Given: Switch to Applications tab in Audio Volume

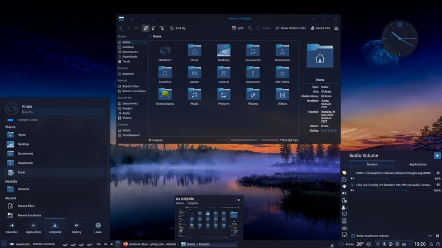Looking at the screenshot, I should click(418, 164).
